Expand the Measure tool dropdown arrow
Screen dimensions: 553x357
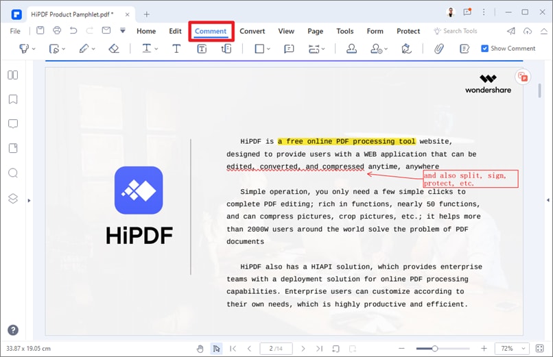pyautogui.click(x=323, y=49)
